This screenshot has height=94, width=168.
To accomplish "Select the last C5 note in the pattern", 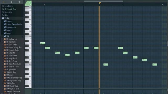I will pos(155,64).
